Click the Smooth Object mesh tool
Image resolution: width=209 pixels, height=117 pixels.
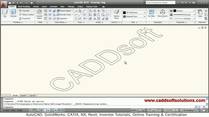pos(39,14)
